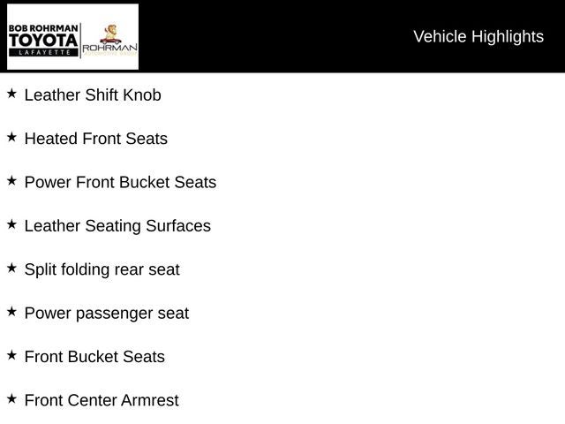Select the star next to Split folding rear seat
The height and width of the screenshot is (424, 565).
(x=11, y=268)
